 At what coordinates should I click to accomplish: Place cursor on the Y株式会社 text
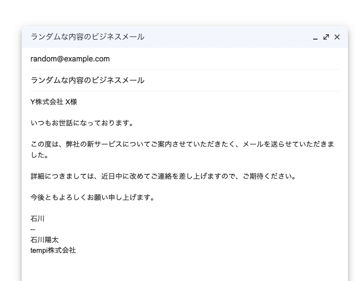[x=47, y=102]
